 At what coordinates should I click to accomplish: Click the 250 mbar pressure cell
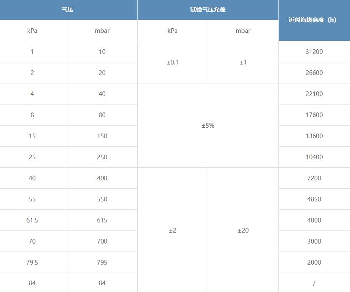(x=102, y=157)
